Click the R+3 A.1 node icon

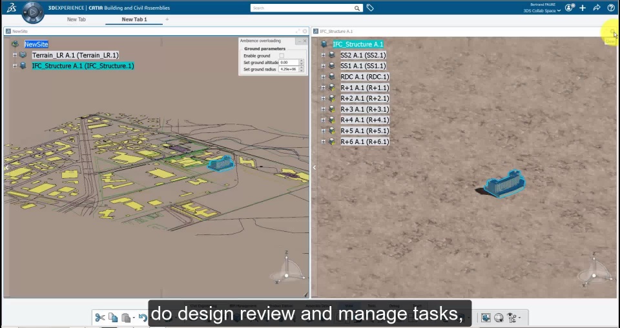point(332,109)
